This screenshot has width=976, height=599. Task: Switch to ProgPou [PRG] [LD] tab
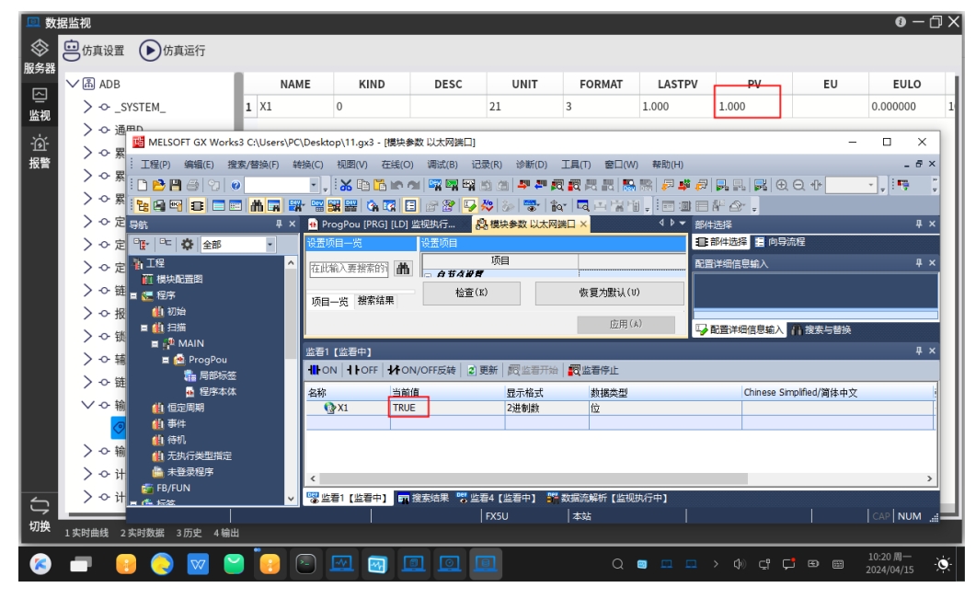coord(386,225)
